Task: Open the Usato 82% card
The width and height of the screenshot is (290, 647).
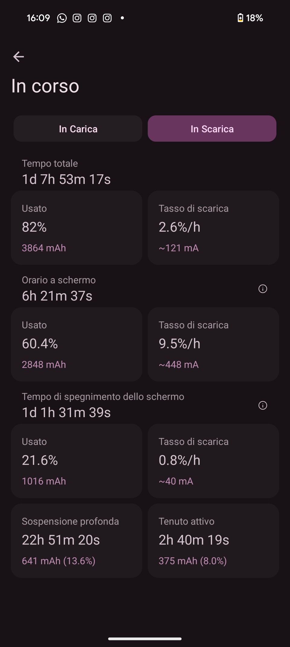Action: [76, 228]
